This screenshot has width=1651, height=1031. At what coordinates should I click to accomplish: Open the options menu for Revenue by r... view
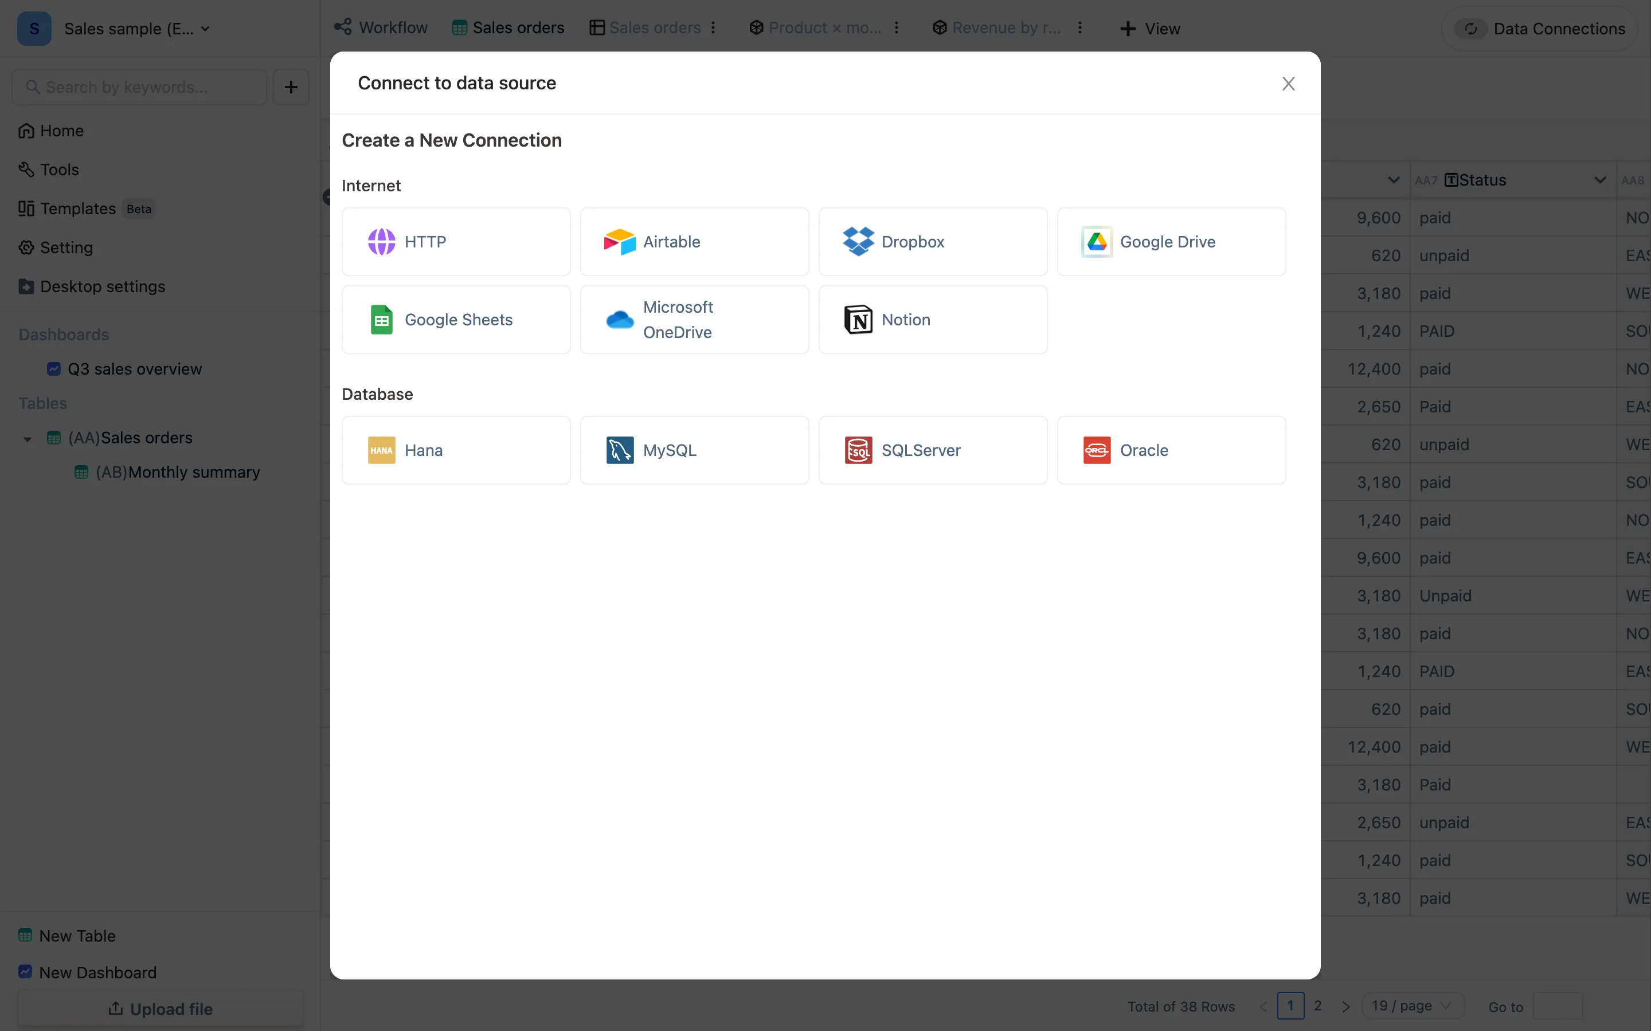click(1080, 27)
